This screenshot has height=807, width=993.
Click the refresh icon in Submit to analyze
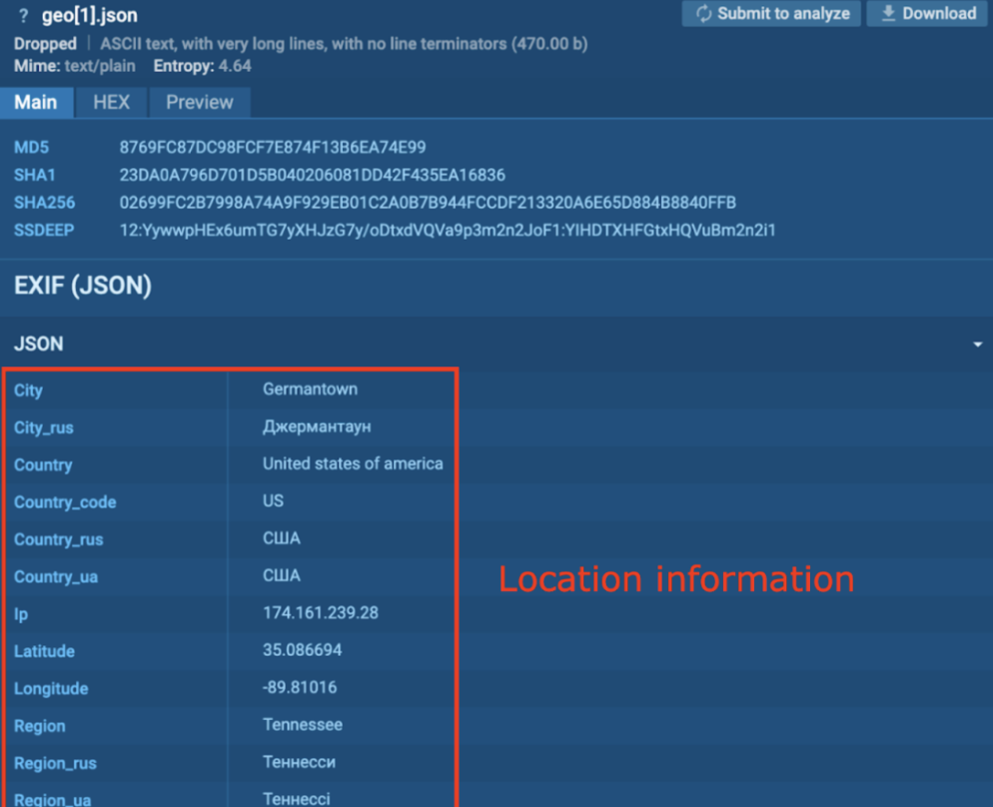(x=704, y=14)
